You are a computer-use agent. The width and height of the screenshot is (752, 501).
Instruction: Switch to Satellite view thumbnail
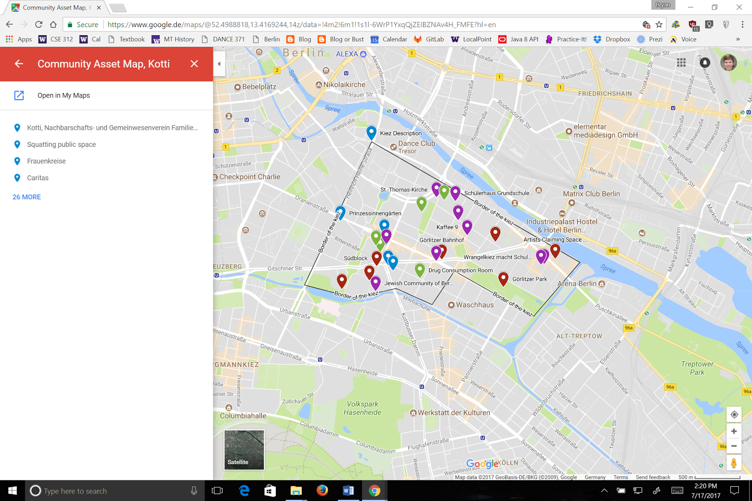click(x=244, y=450)
